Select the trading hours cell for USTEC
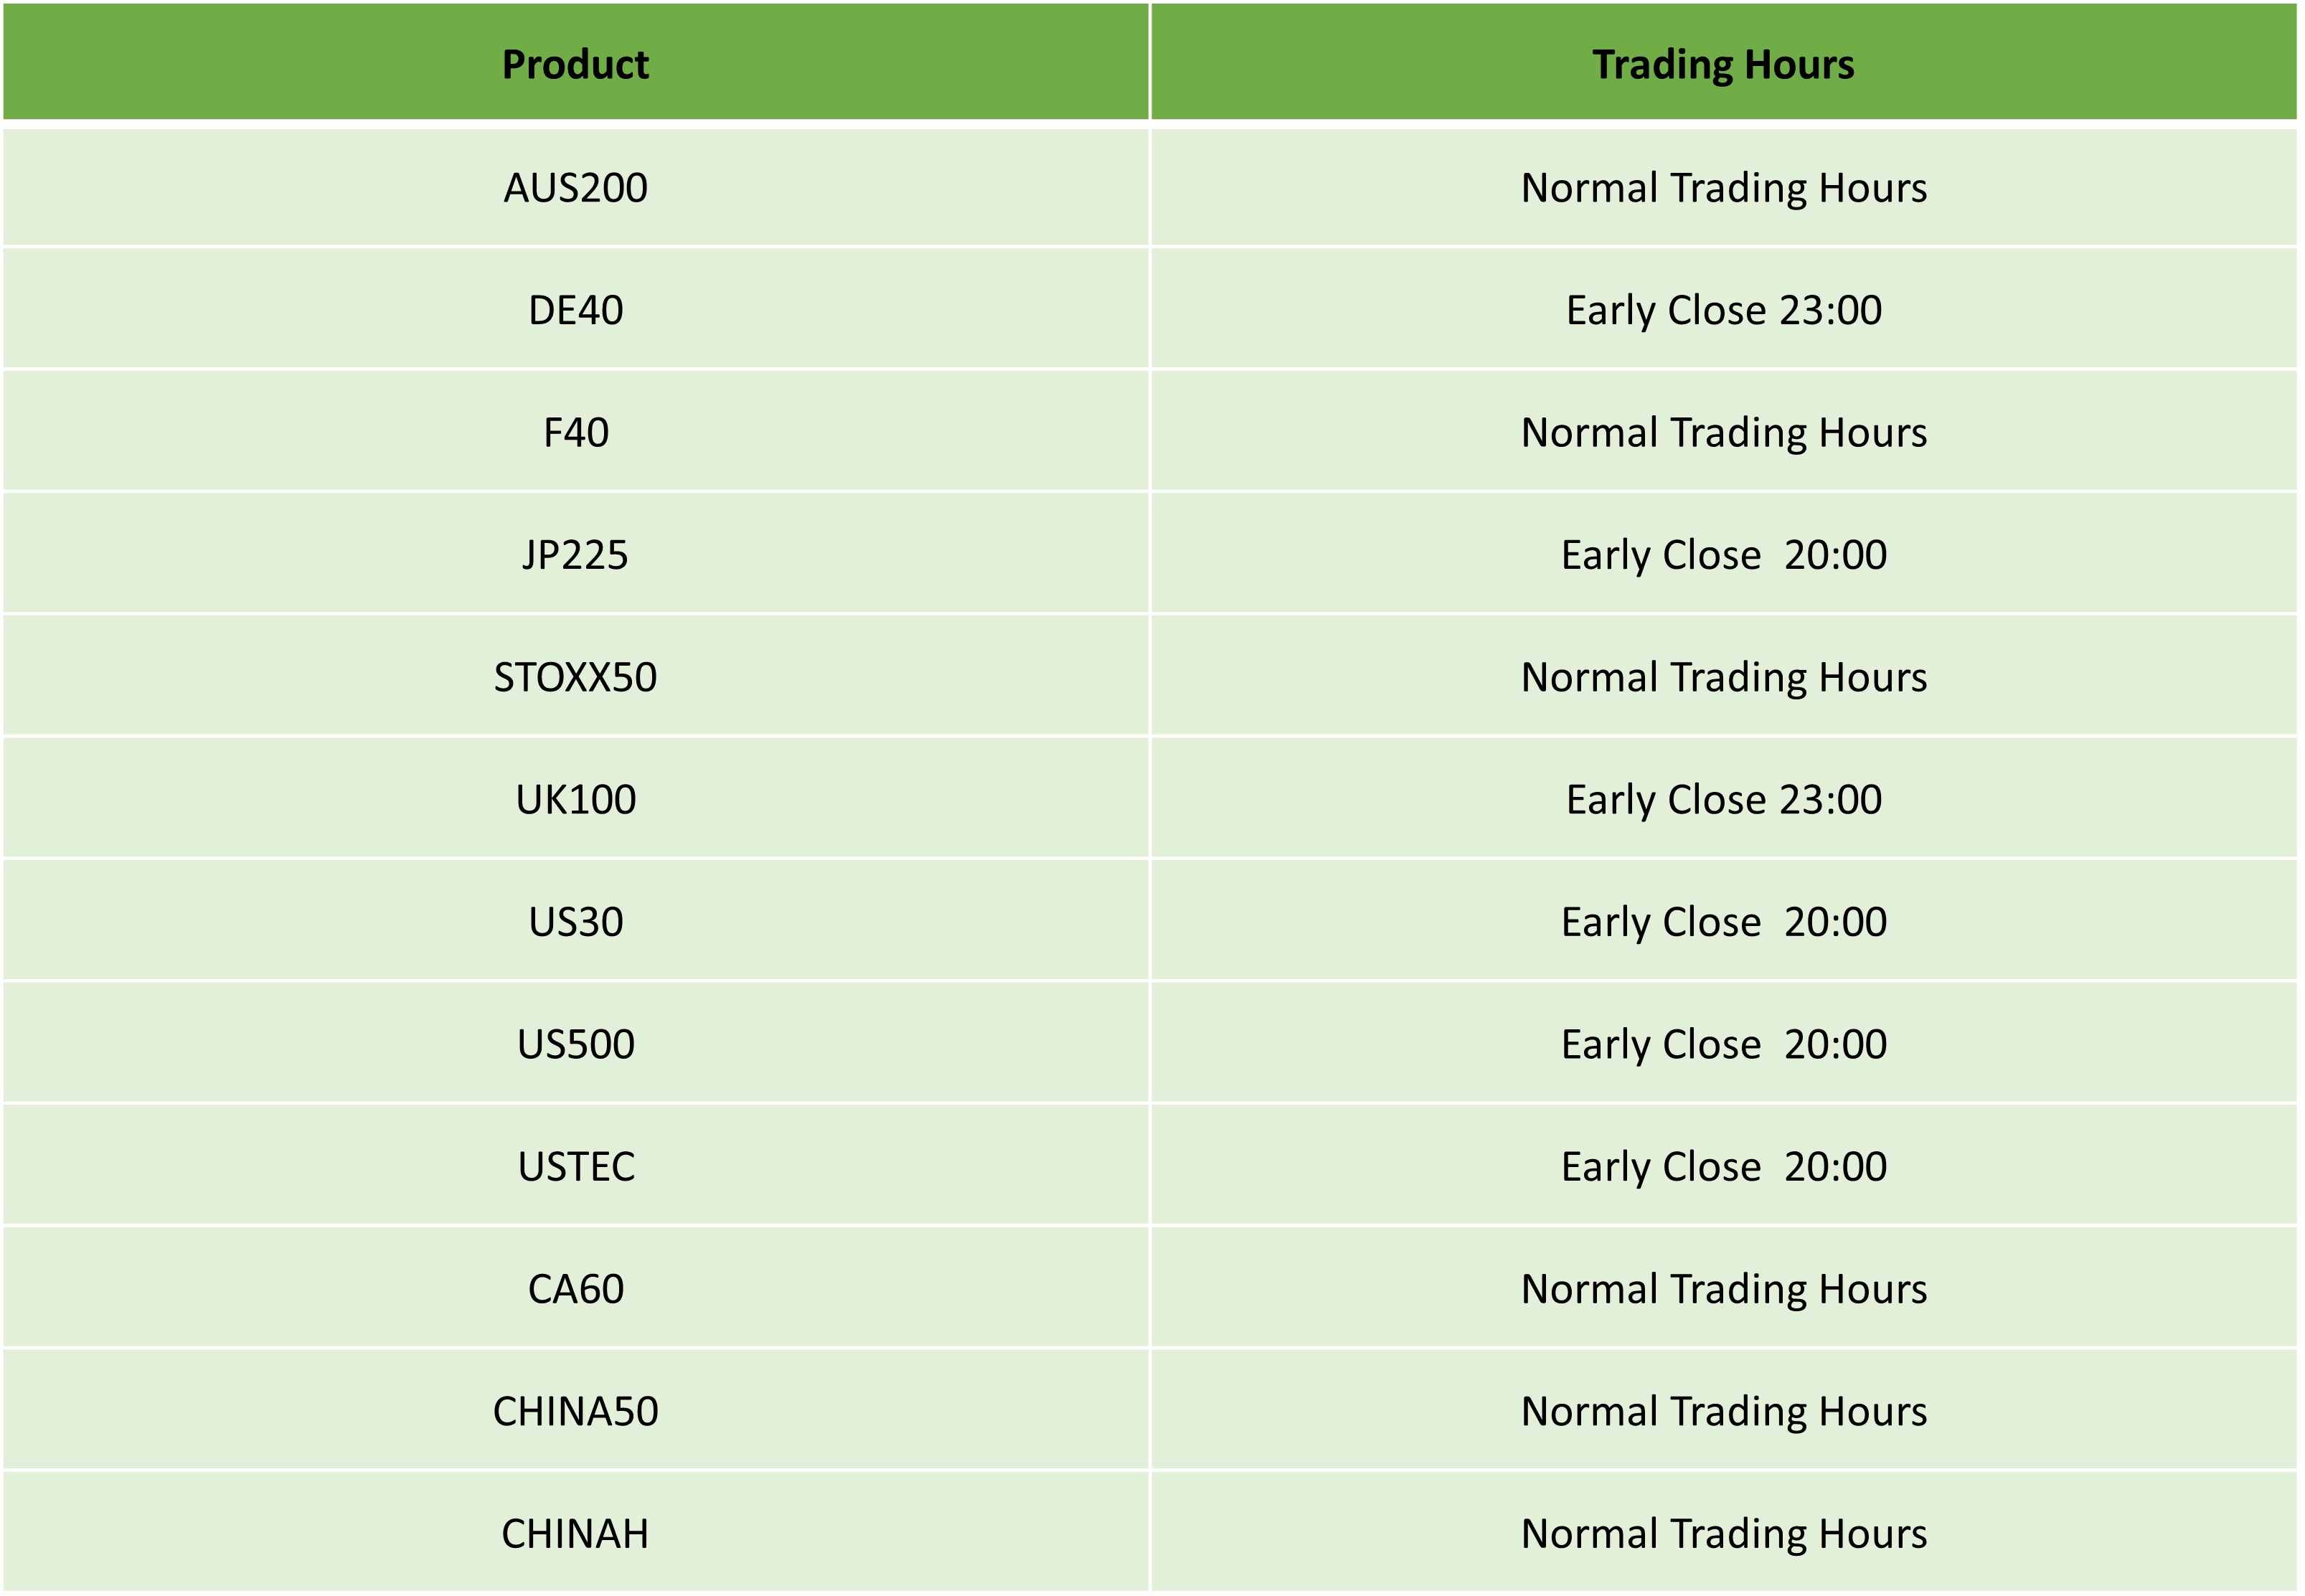Image resolution: width=2305 pixels, height=1596 pixels. (1723, 1166)
